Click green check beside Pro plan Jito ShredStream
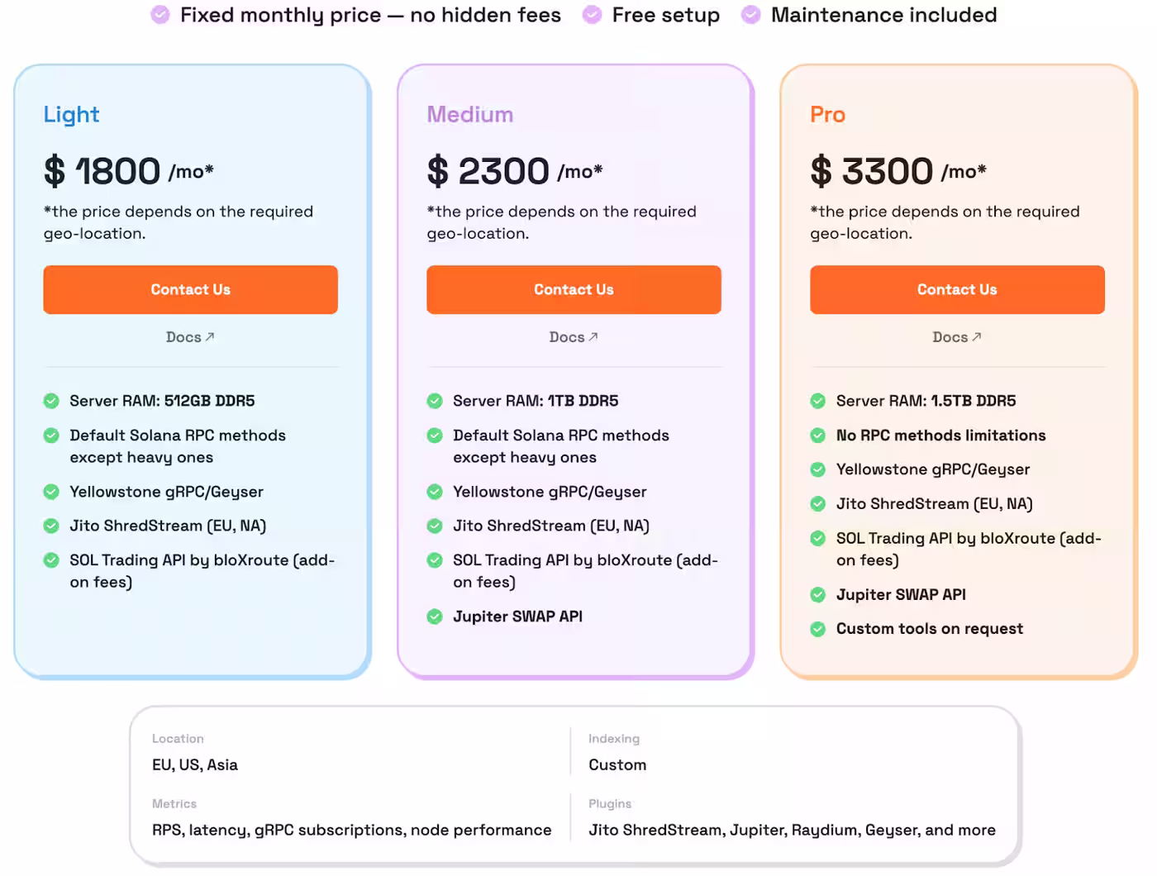Viewport: 1157px width, 876px height. coord(818,504)
